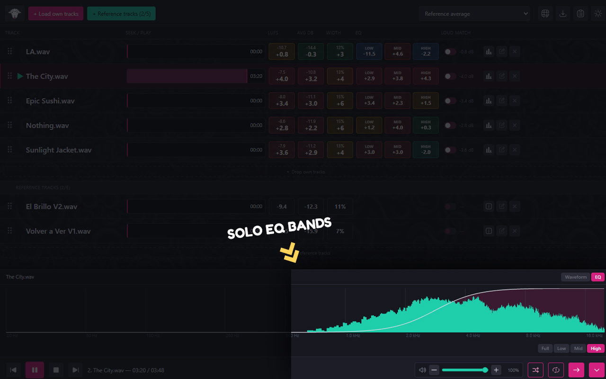The width and height of the screenshot is (606, 379).
Task: Solo the Mid EQ band
Action: point(578,349)
